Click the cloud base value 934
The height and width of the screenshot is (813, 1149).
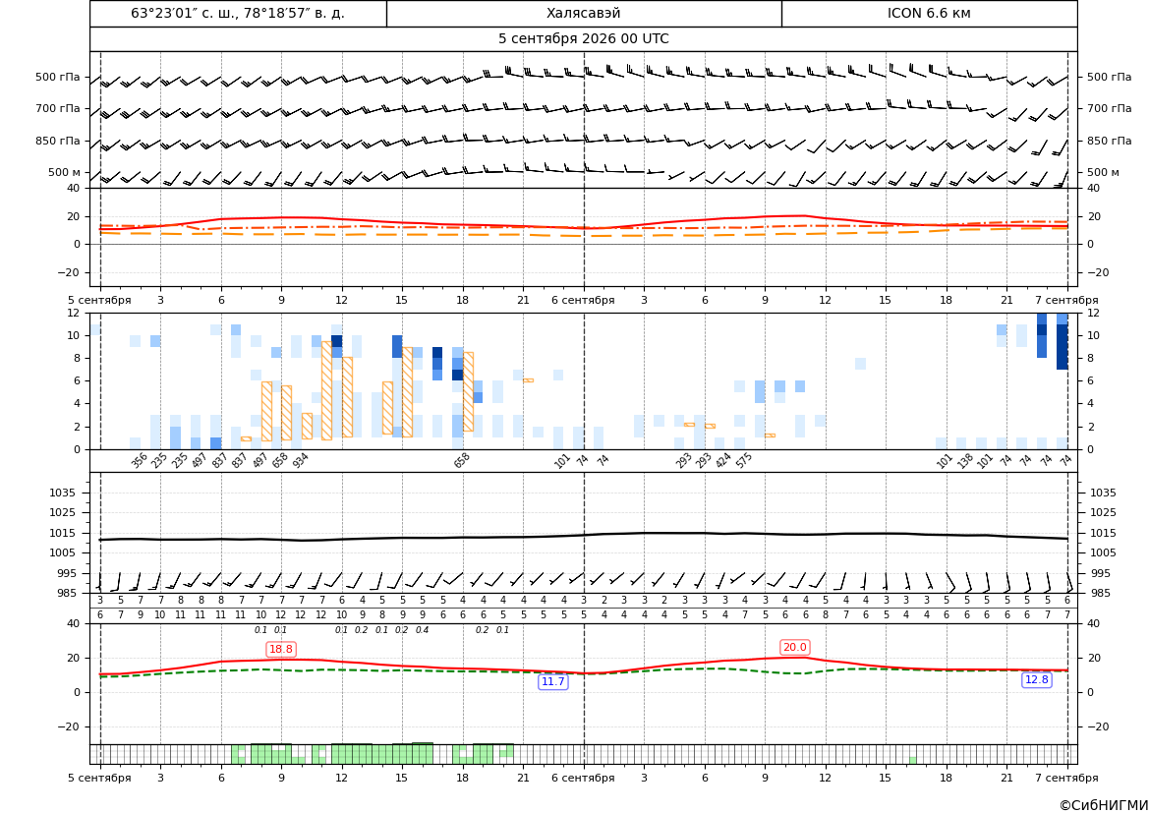click(301, 460)
